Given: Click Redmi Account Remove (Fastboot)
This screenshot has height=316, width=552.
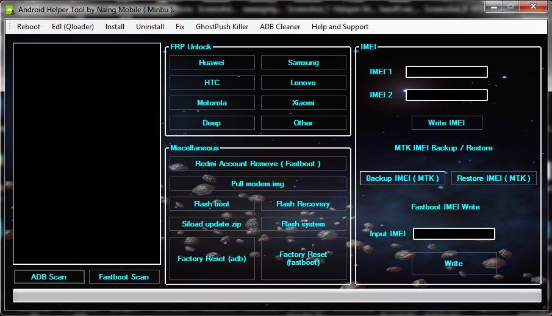Looking at the screenshot, I should (x=257, y=164).
